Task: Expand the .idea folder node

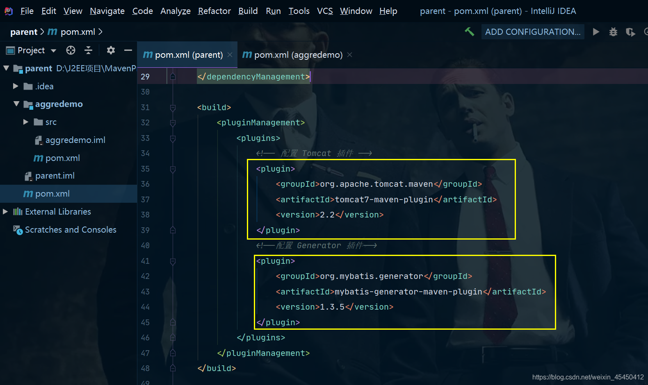Action: (x=16, y=86)
